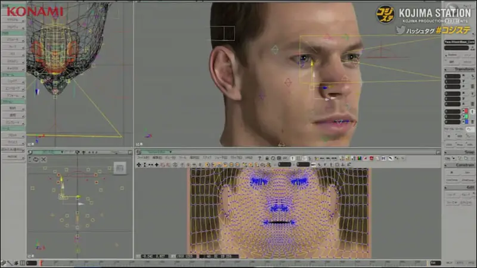
Task: Click the Constrain panel header
Action: [459, 165]
